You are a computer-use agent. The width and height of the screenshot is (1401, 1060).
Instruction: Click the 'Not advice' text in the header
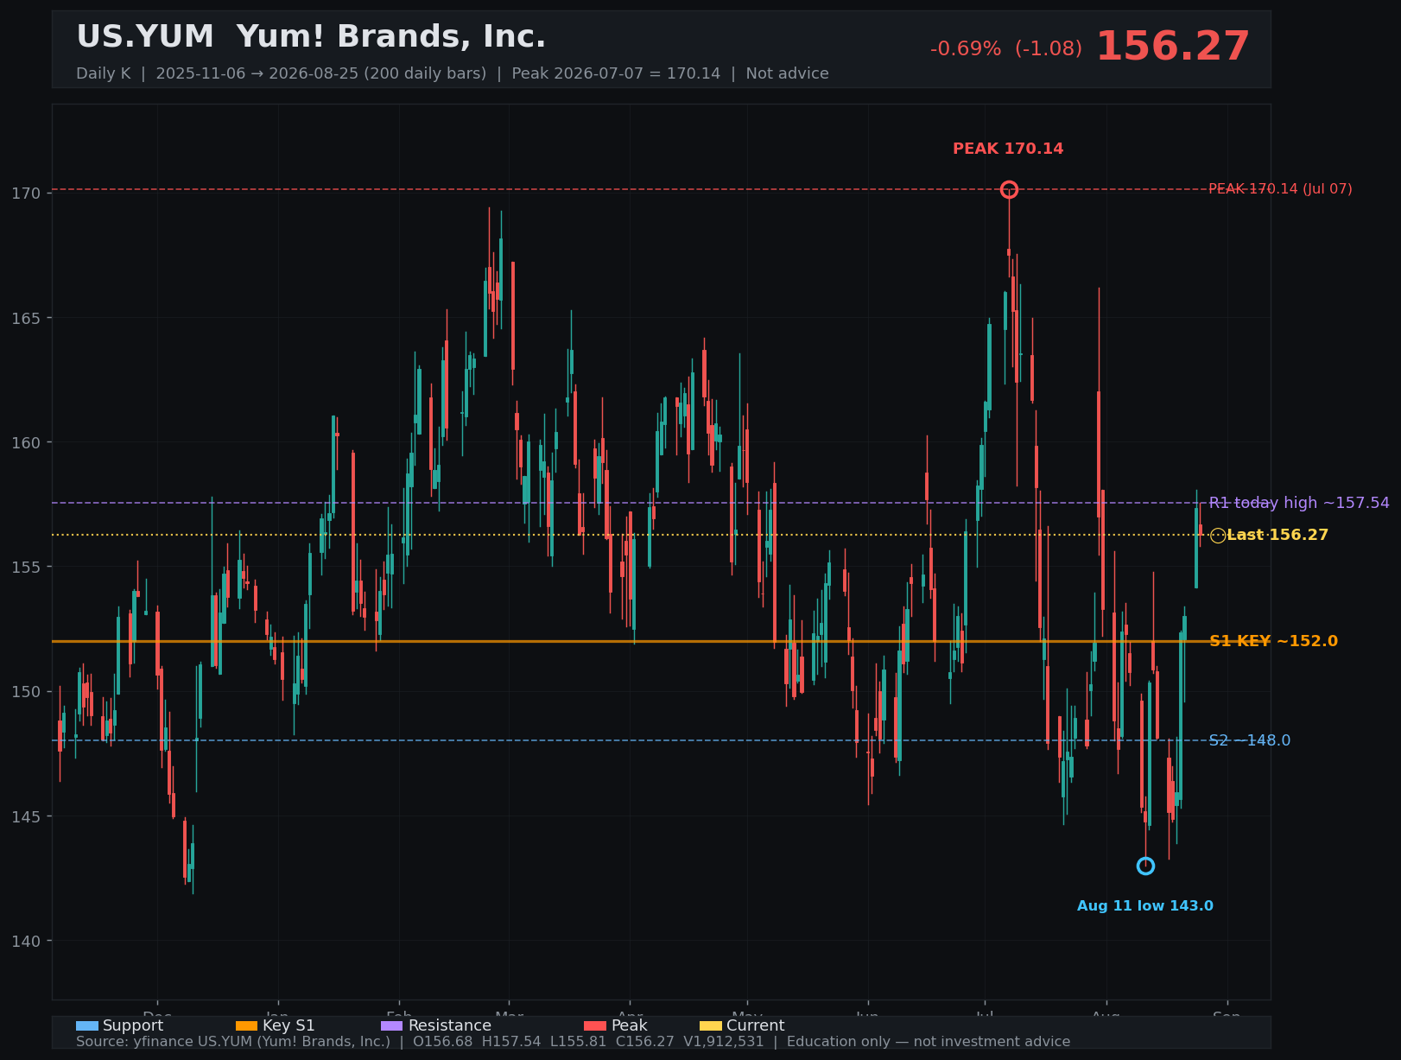788,73
